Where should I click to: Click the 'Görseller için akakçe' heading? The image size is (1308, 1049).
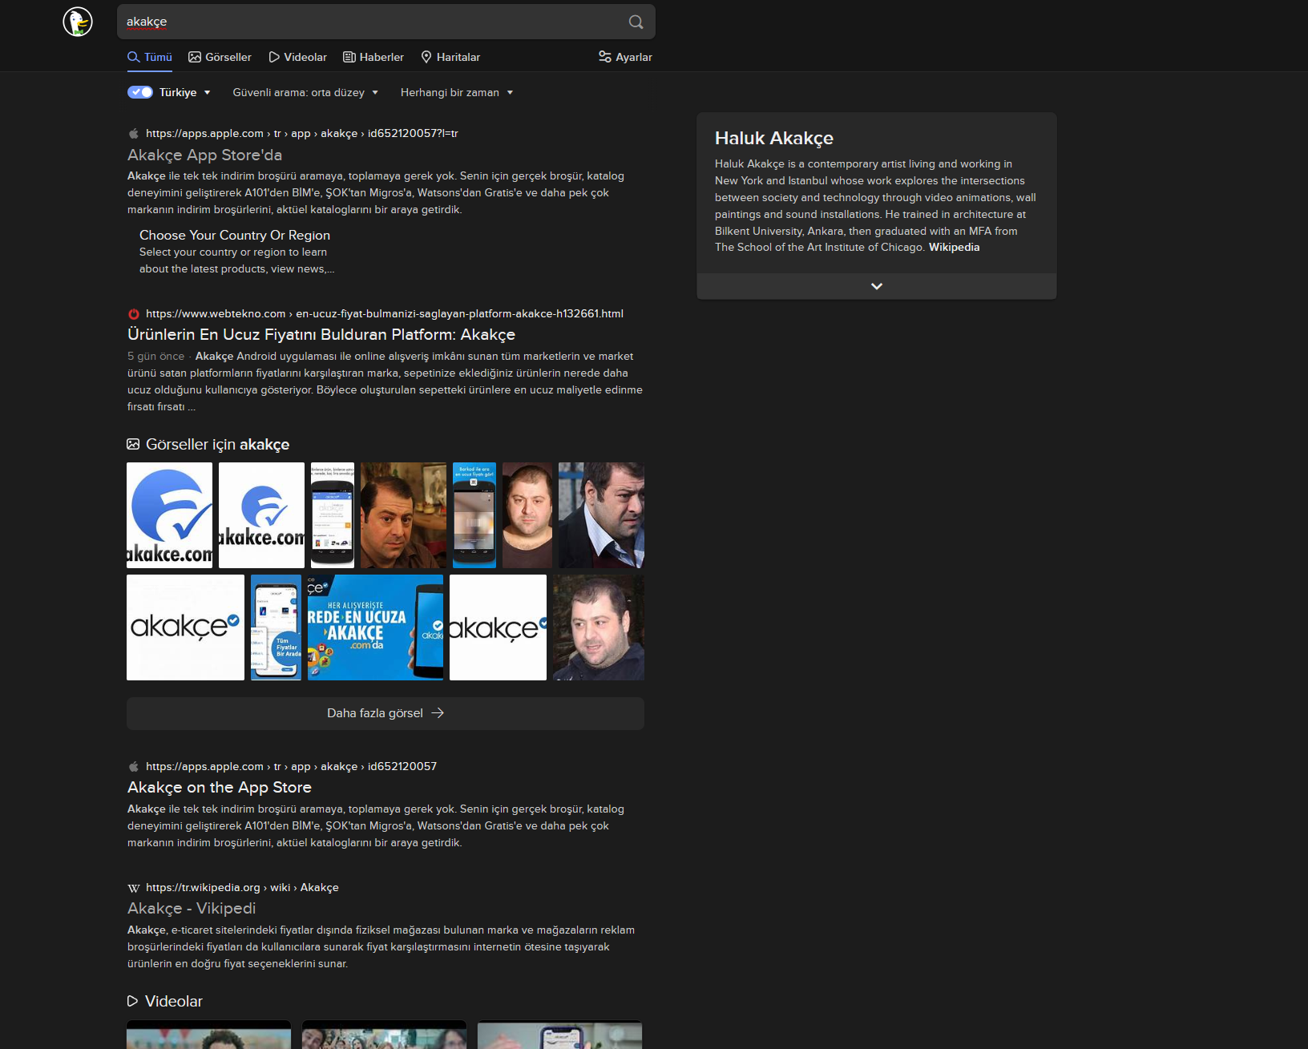click(x=217, y=444)
